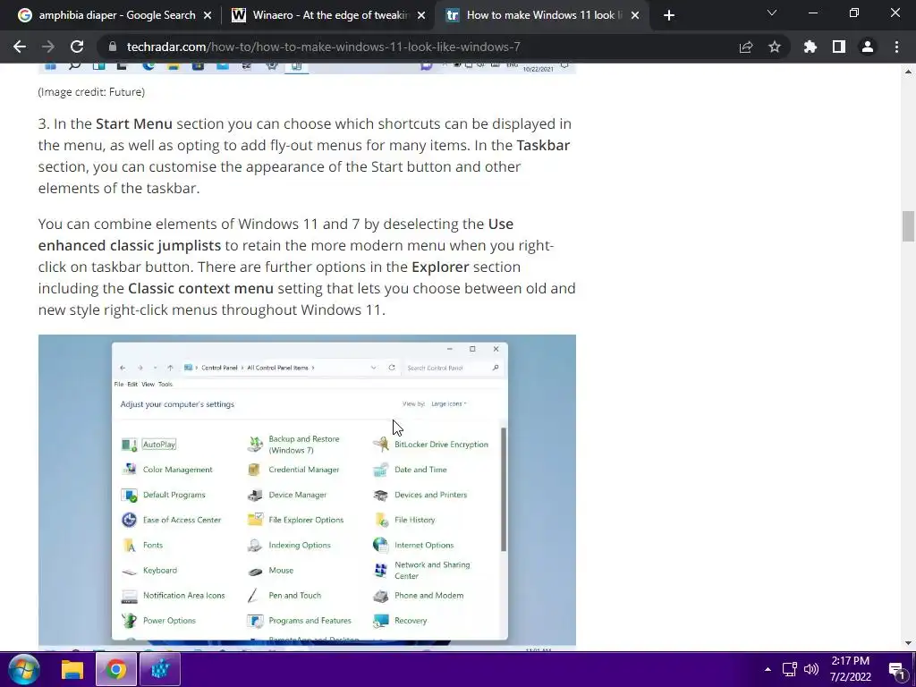Open the Extensions puzzle icon
Image resolution: width=916 pixels, height=687 pixels.
(810, 47)
